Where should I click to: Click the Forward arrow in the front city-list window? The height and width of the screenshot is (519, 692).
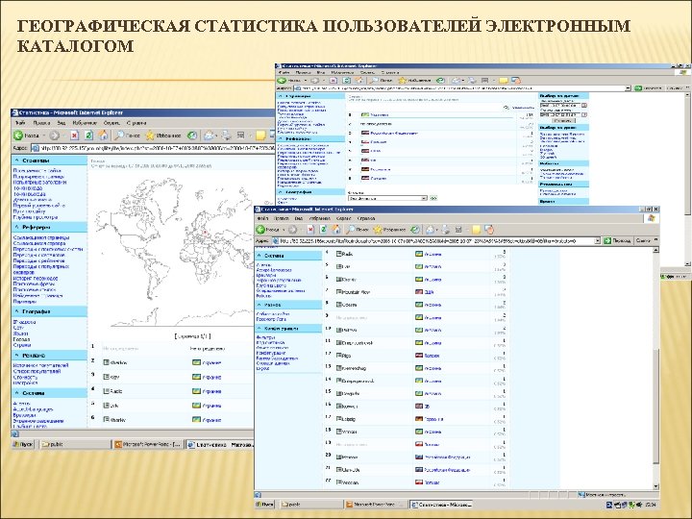[292, 230]
